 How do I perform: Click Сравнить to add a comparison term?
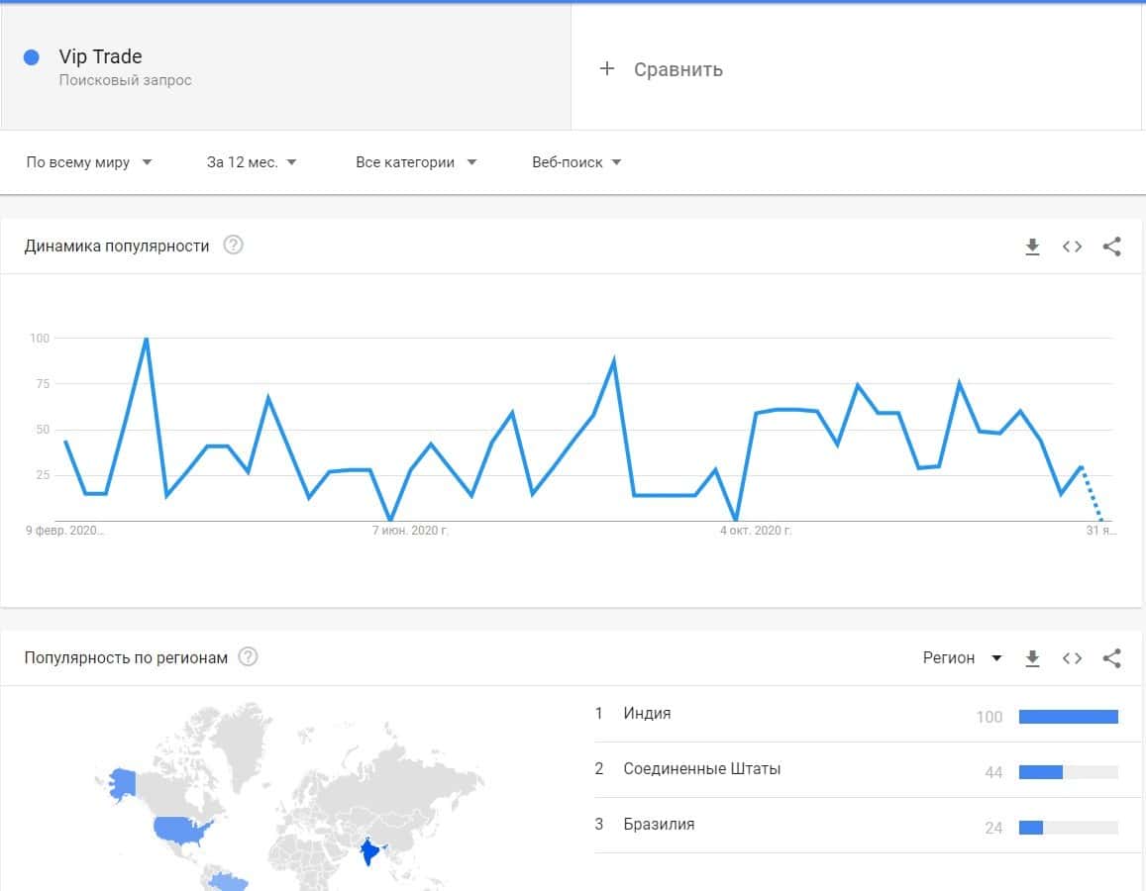(662, 69)
